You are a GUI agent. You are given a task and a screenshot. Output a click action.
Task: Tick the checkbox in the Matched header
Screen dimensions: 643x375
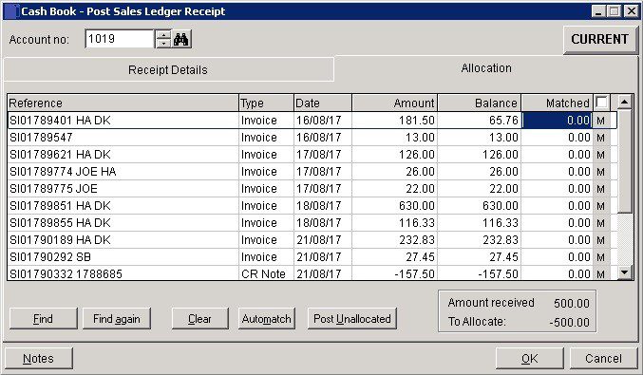(601, 102)
